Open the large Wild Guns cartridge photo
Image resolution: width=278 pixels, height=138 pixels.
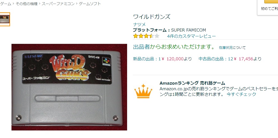point(69,87)
